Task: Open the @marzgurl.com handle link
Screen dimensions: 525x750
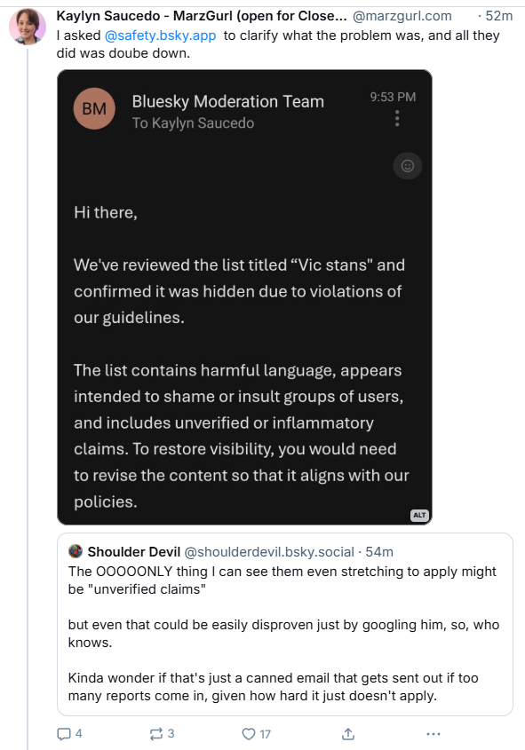Action: pyautogui.click(x=402, y=16)
